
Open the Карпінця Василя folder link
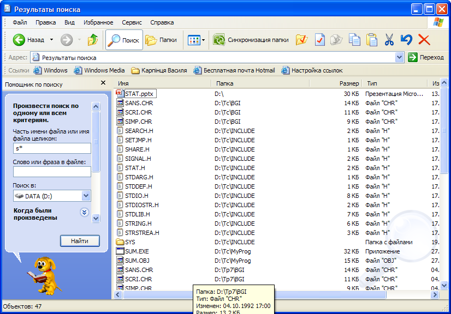[159, 70]
